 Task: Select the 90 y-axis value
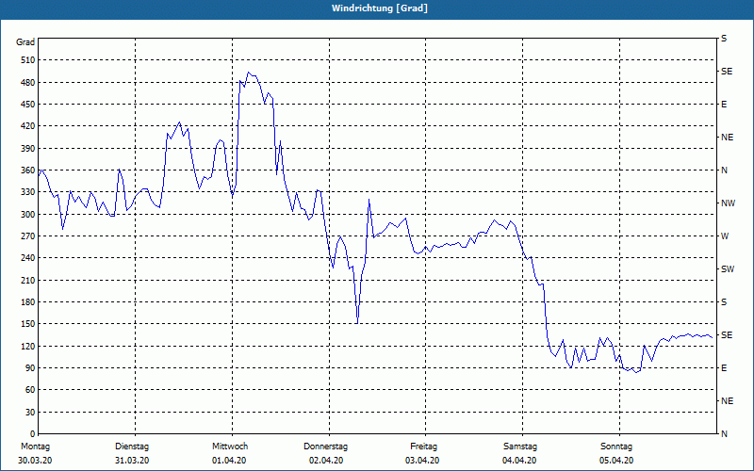[x=30, y=368]
